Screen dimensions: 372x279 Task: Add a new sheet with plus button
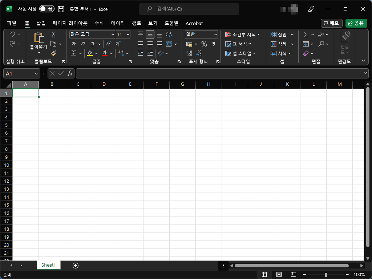tap(76, 266)
